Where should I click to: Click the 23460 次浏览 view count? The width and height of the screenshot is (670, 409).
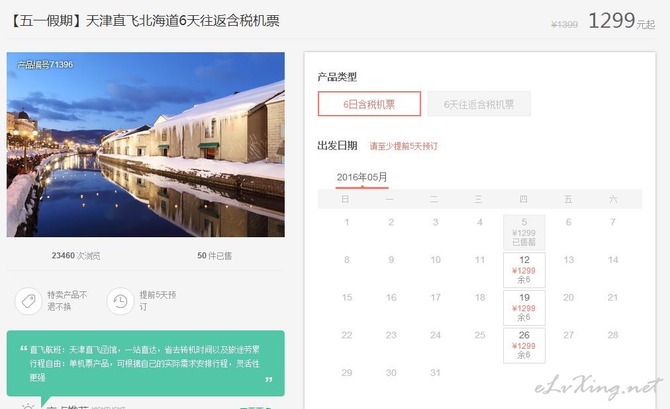point(76,256)
